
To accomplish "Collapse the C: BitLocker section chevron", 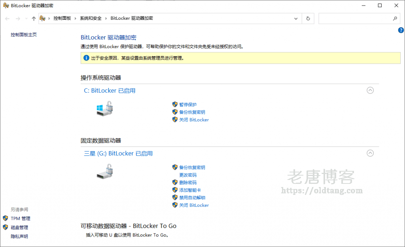I will (370, 90).
